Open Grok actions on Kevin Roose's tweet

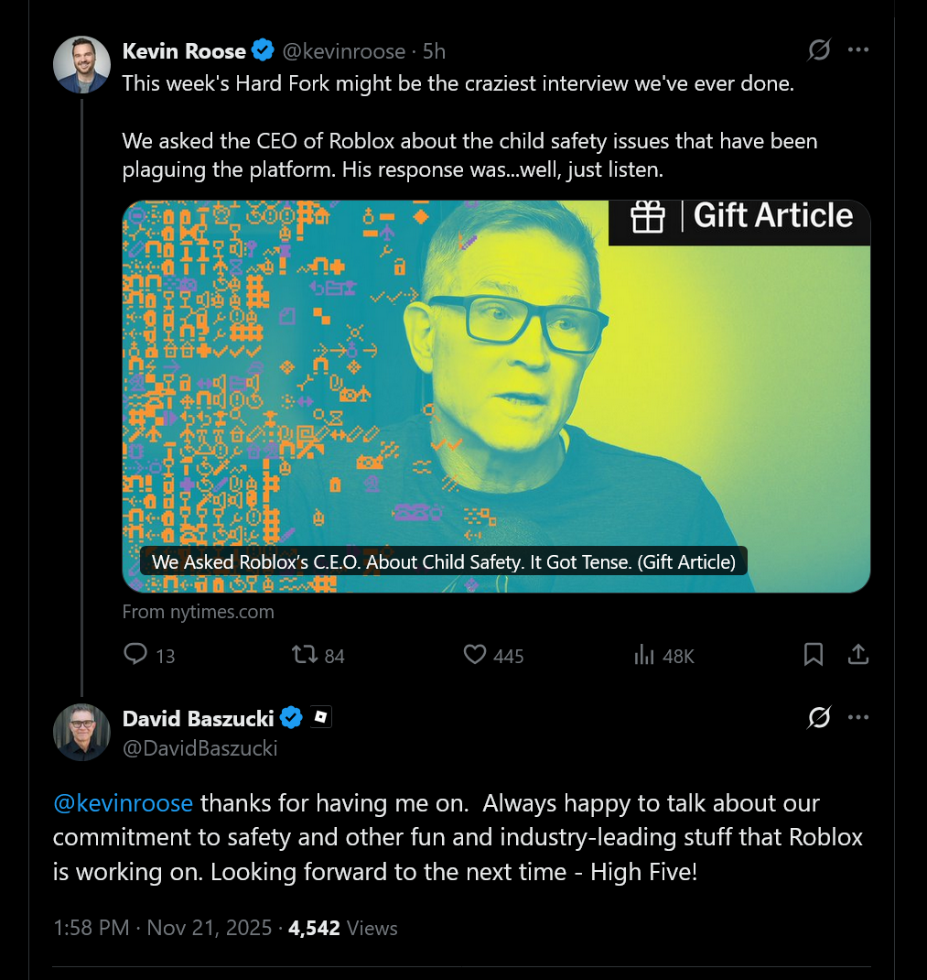818,51
